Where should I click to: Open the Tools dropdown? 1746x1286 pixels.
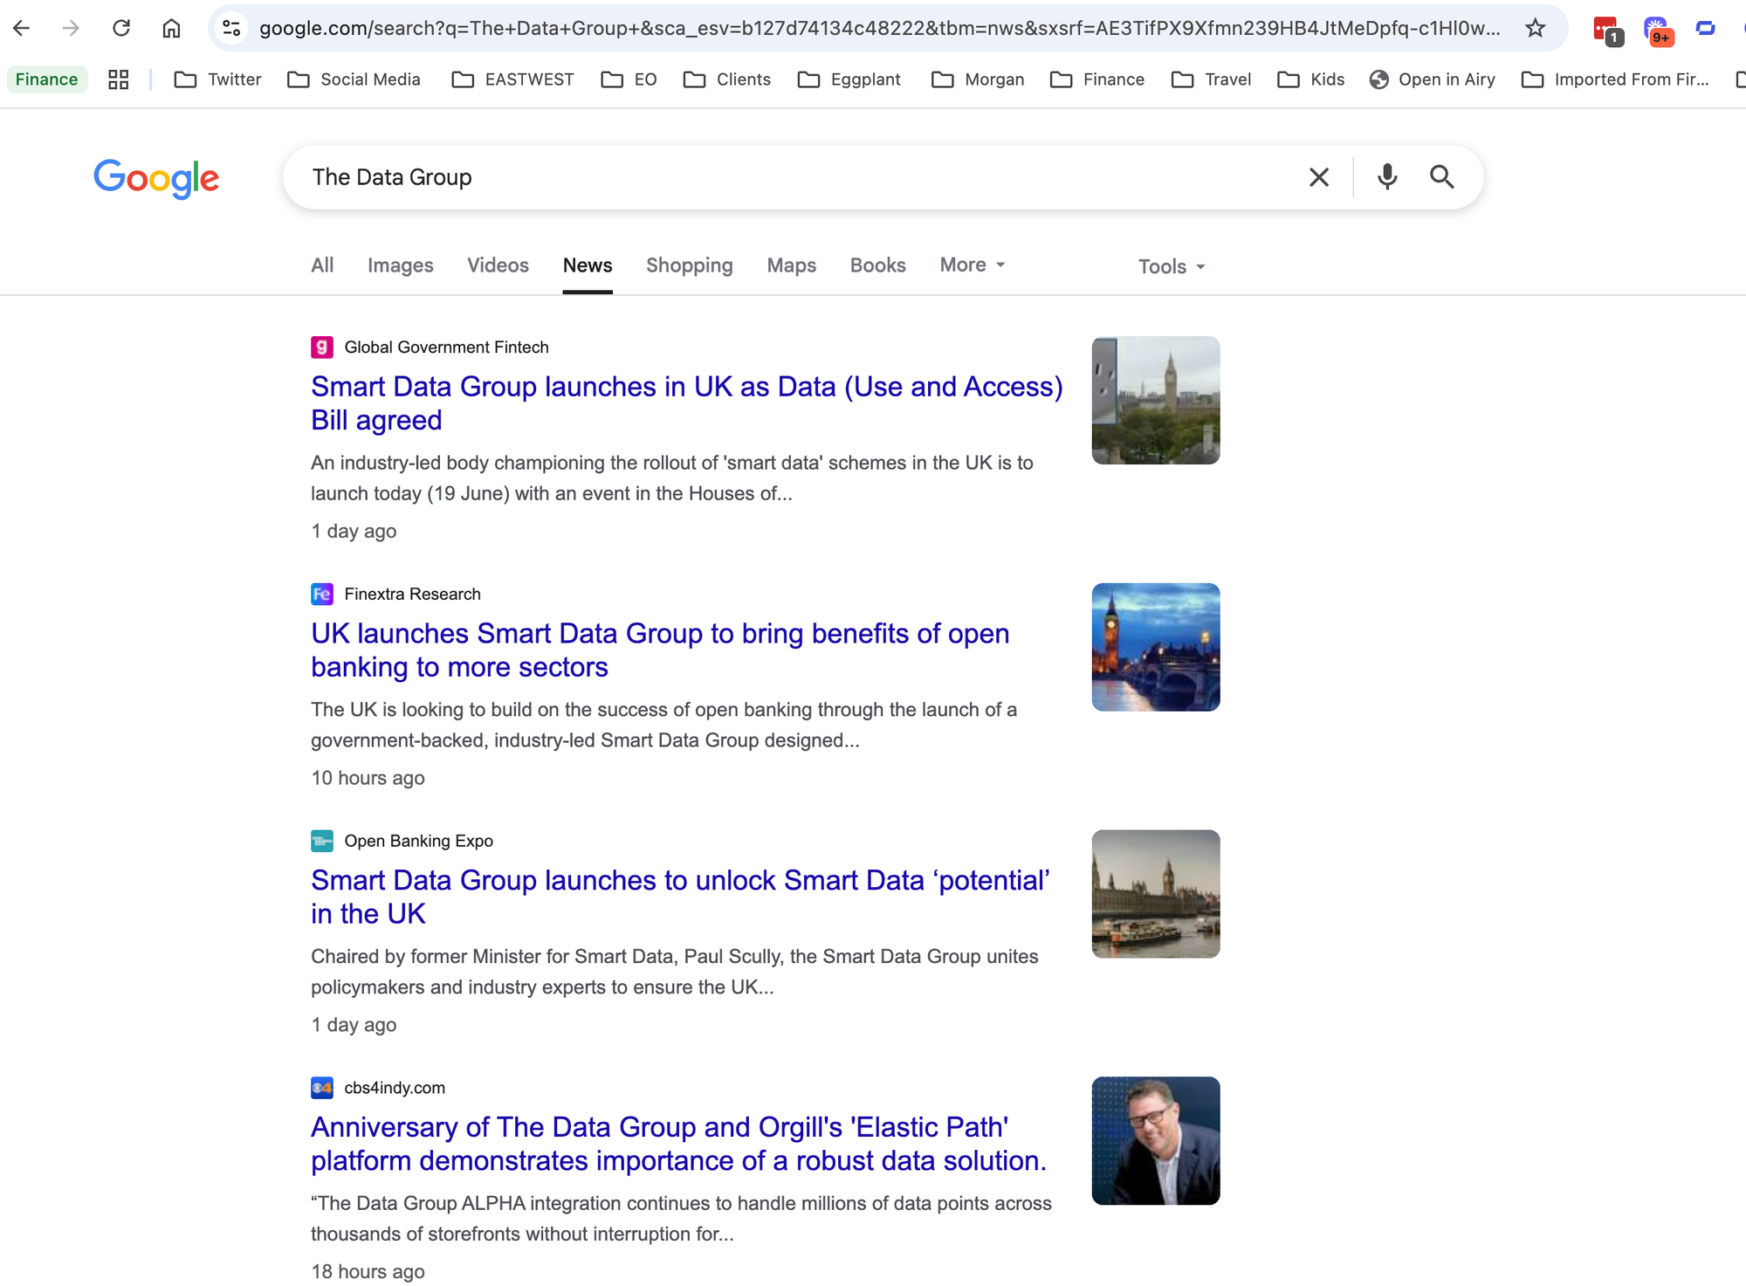coord(1171,266)
